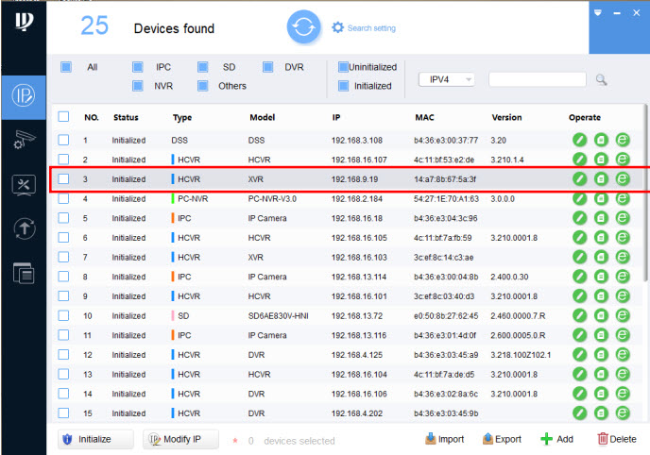Open details icon for IP Camera 192.168.16.18
Image resolution: width=650 pixels, height=455 pixels.
601,218
